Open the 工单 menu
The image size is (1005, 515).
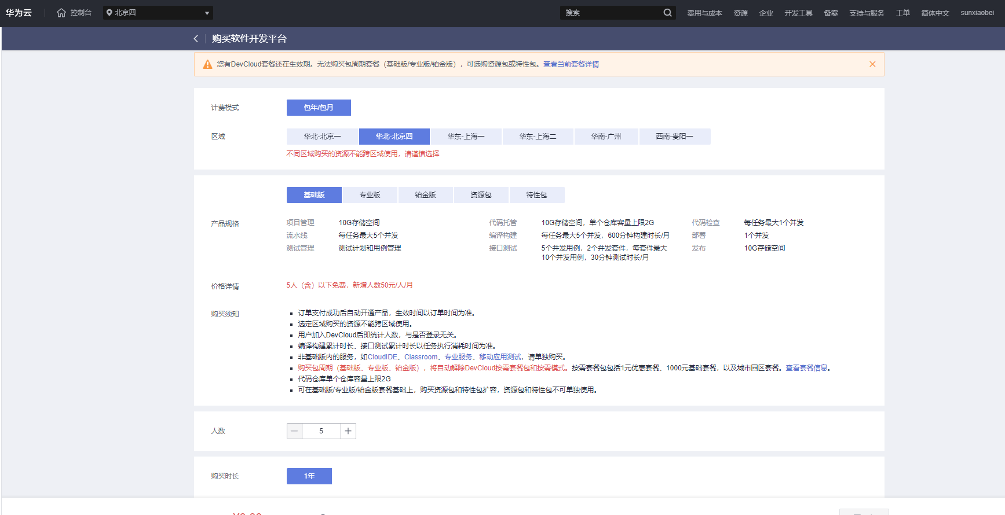902,13
